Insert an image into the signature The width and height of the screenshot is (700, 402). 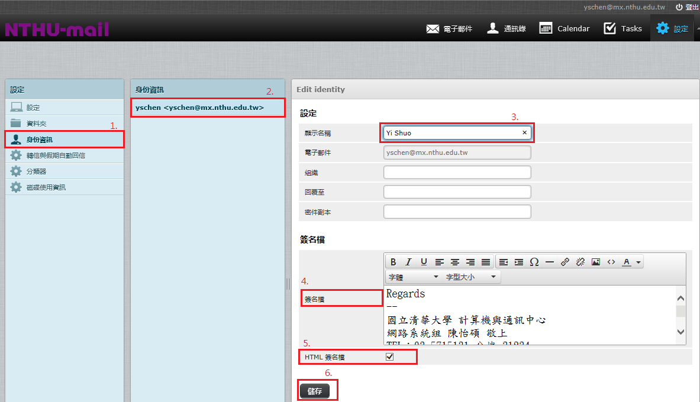pyautogui.click(x=596, y=262)
